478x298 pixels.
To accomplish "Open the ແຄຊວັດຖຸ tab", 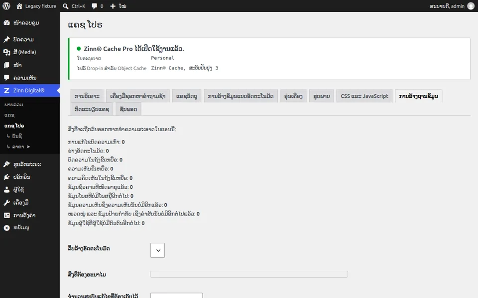I will [x=187, y=96].
